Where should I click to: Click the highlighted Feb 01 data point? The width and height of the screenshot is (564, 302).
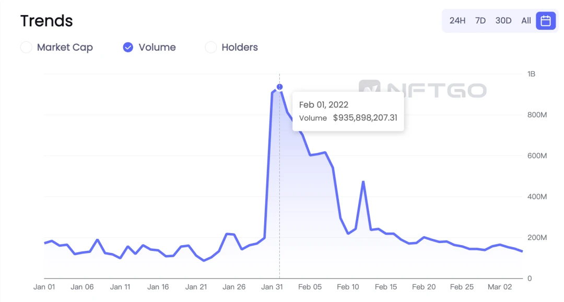point(279,87)
